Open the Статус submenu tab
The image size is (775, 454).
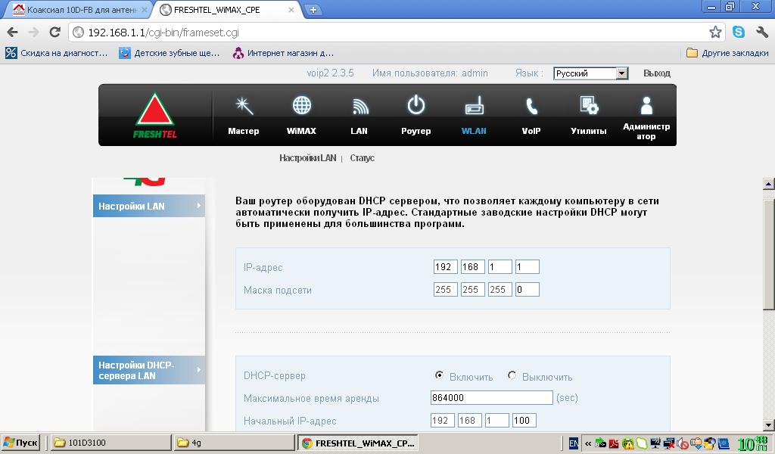coord(362,158)
